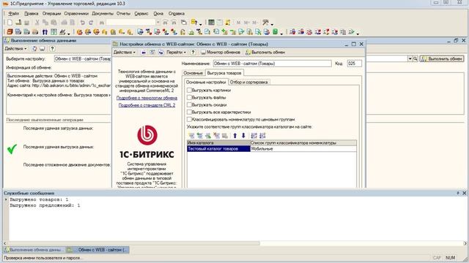469x263 pixels.
Task: Switch to 'Отбор и сортировка' tab
Action: coord(249,82)
